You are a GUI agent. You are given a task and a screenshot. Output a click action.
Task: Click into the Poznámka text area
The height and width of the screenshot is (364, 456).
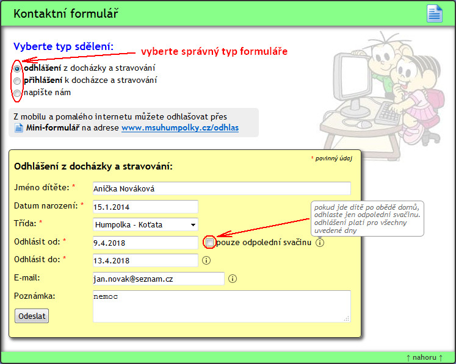(x=221, y=305)
